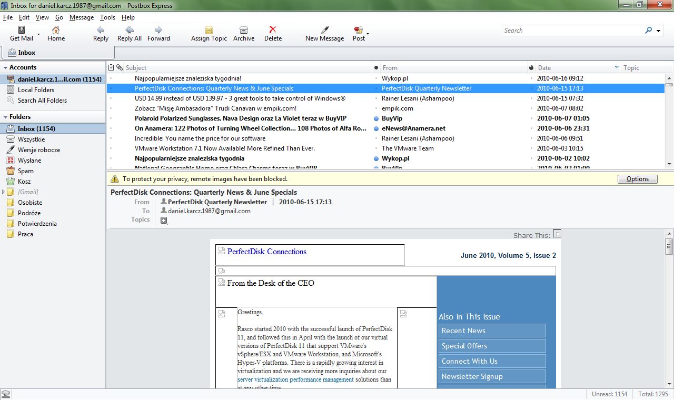Toggle the Share This checkbox

[x=558, y=234]
